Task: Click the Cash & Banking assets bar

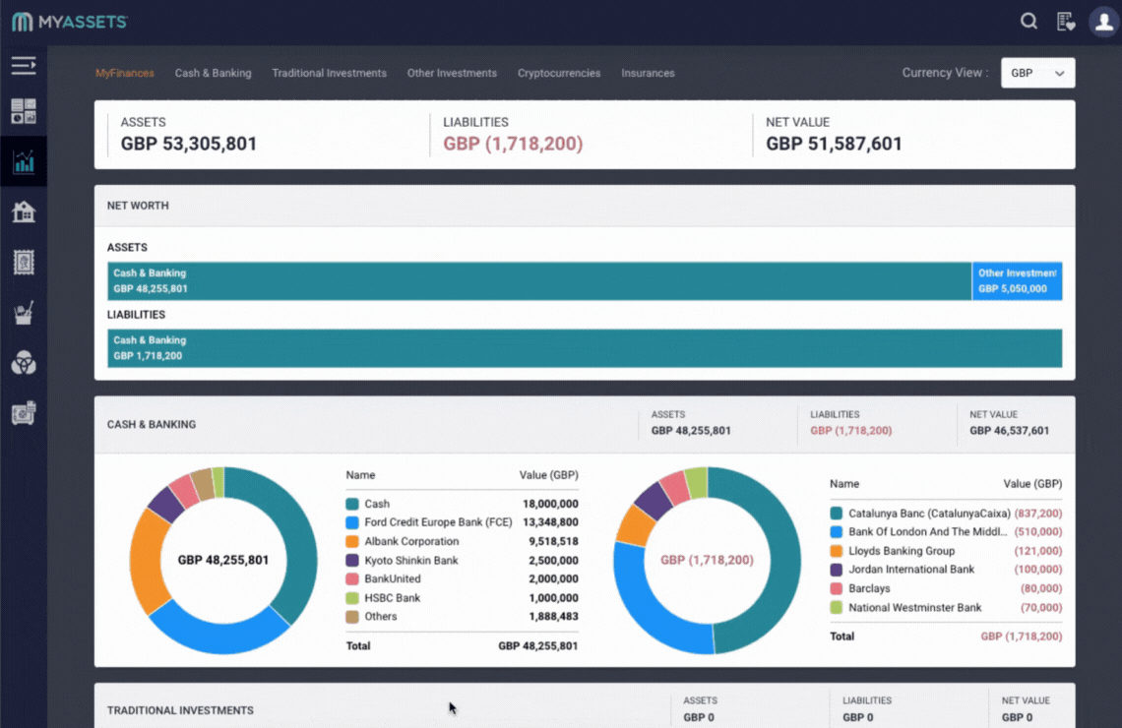Action: (x=539, y=281)
